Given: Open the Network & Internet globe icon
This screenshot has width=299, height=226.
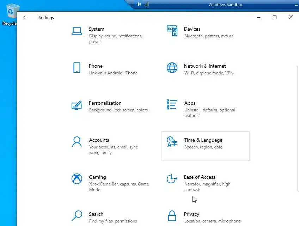Looking at the screenshot, I should click(x=172, y=68).
